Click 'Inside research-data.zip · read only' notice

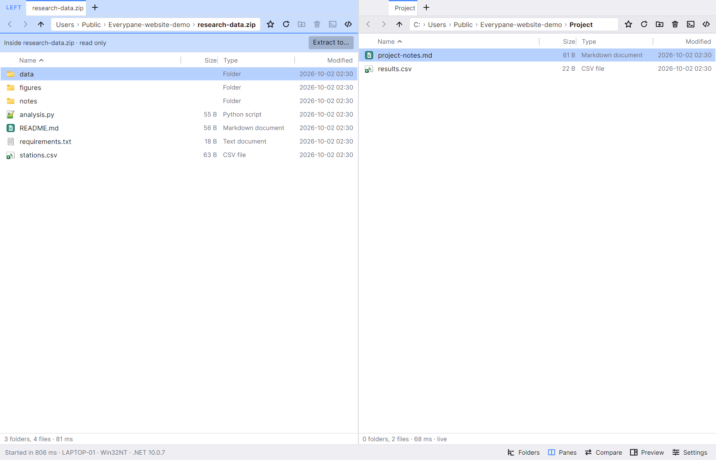55,43
